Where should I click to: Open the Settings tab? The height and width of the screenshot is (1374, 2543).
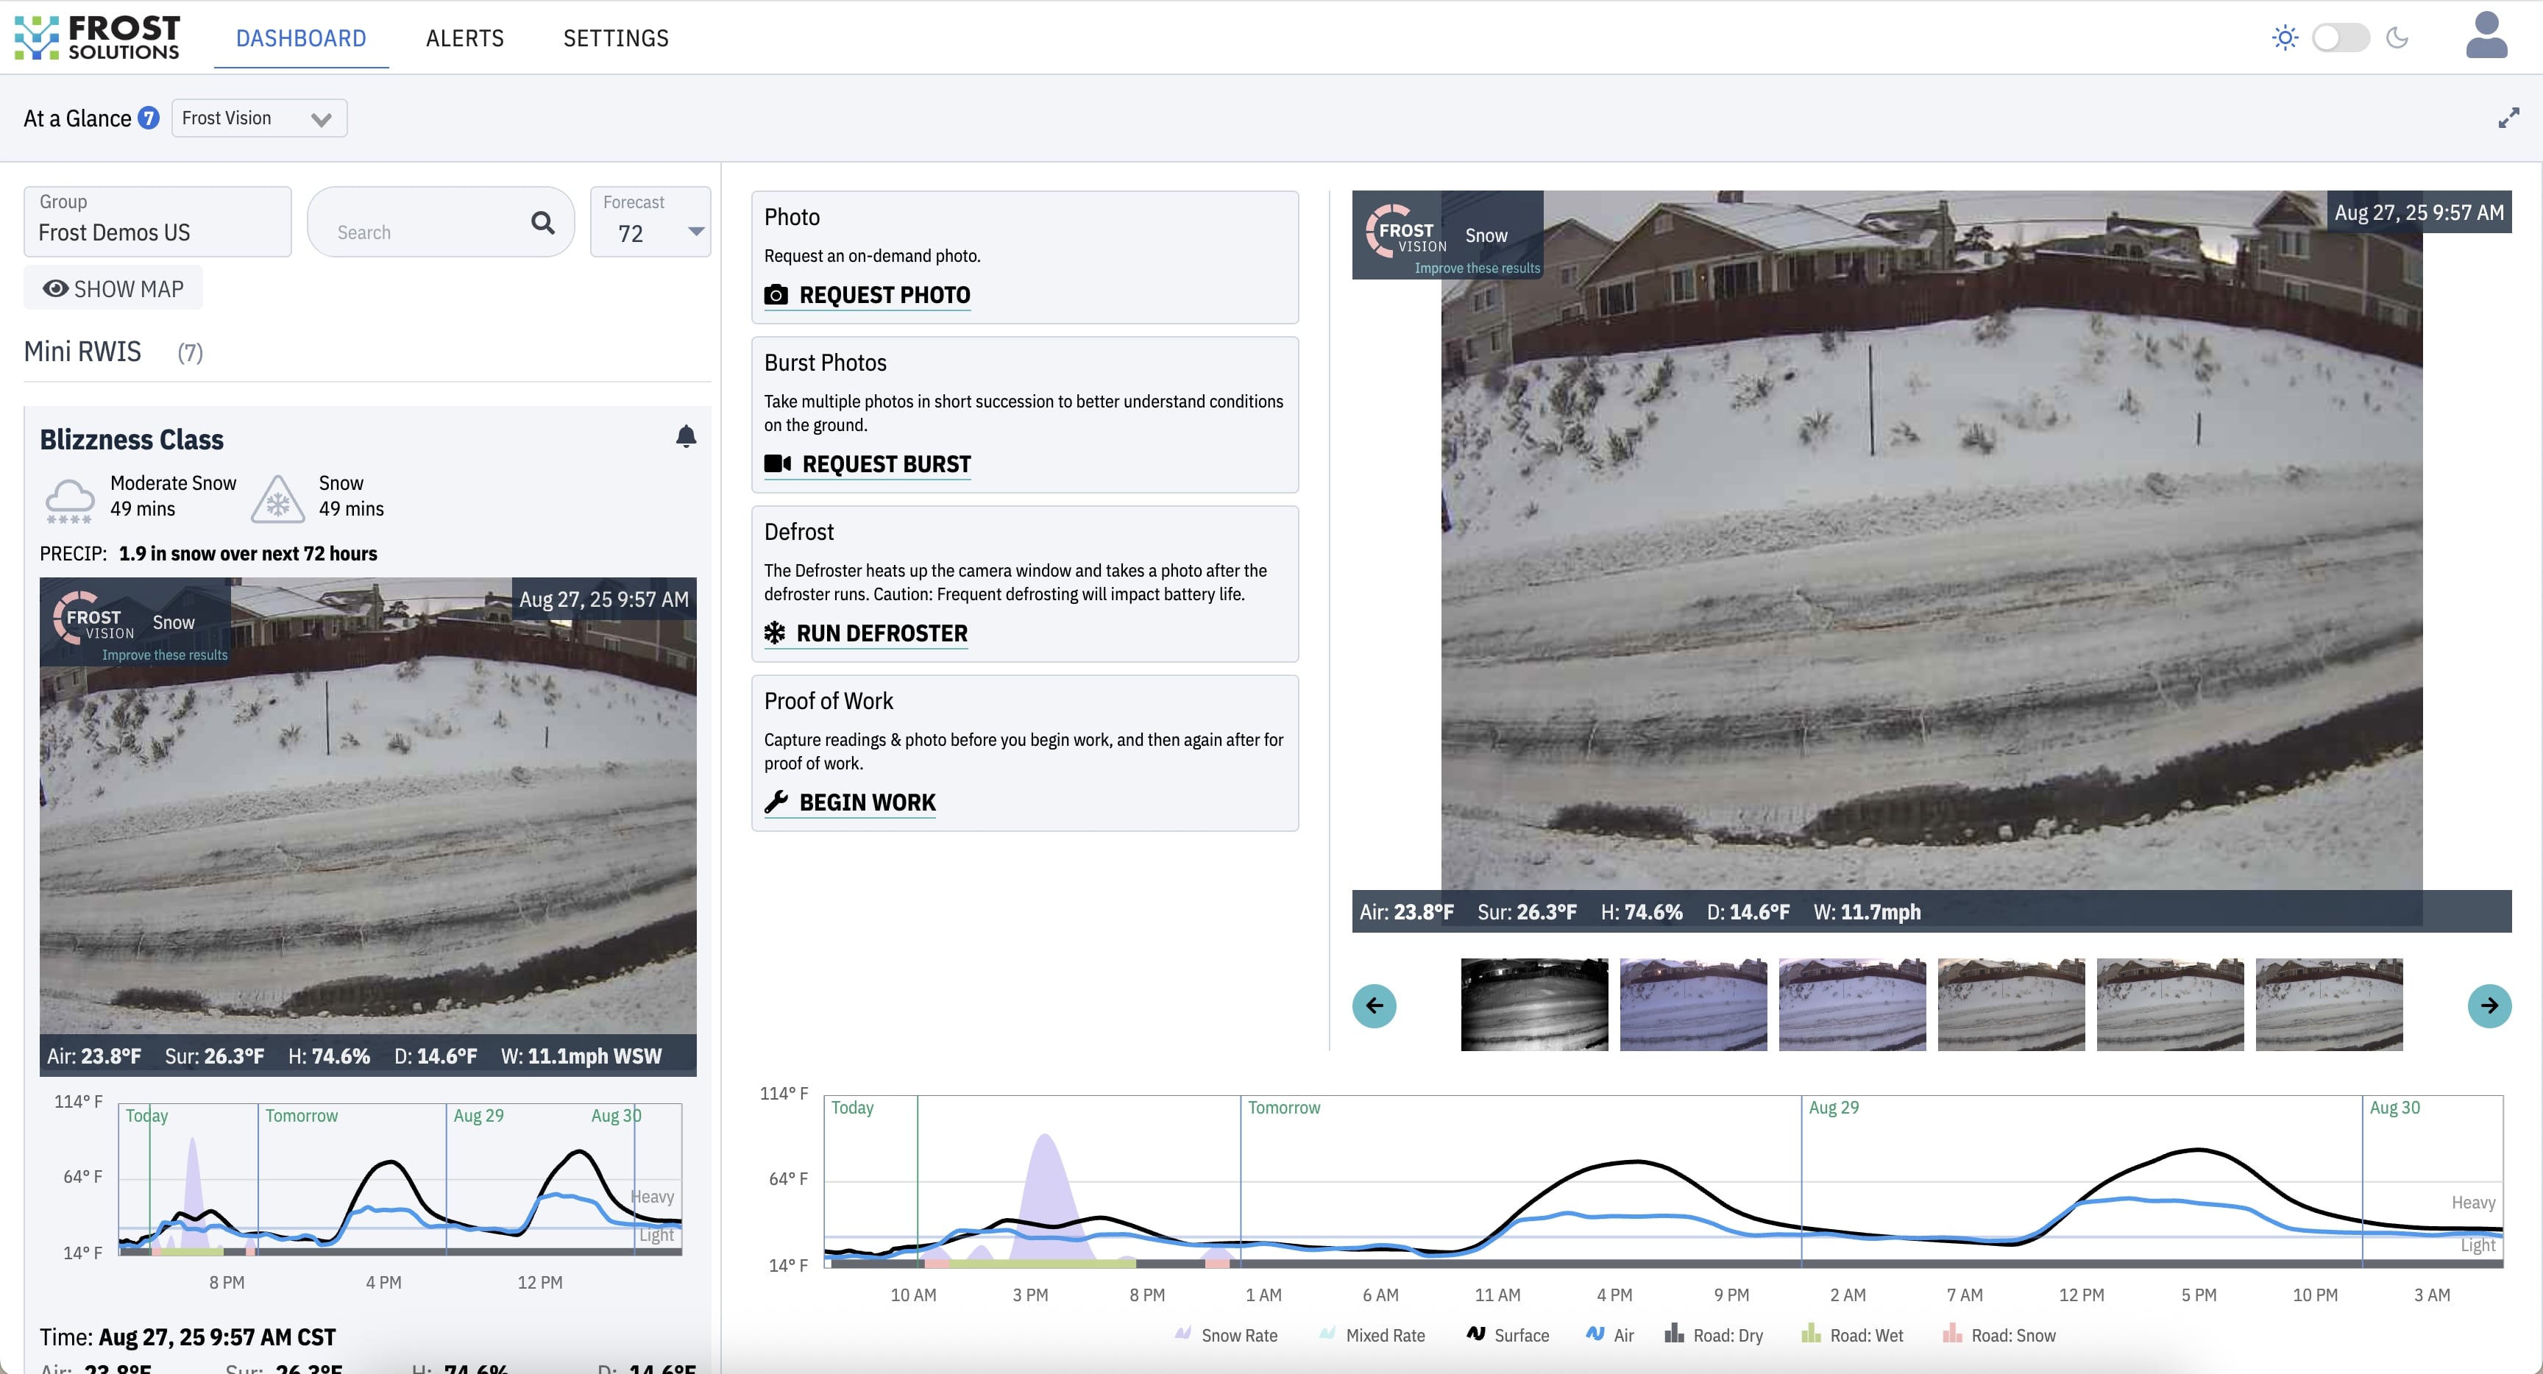click(x=615, y=38)
